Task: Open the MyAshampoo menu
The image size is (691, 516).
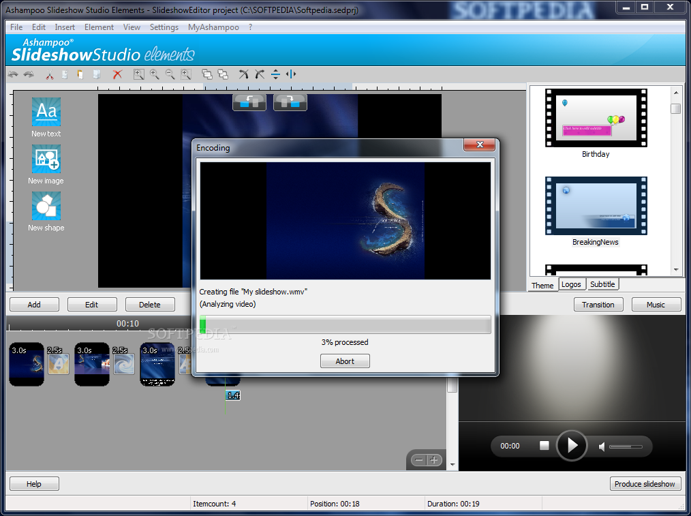Action: pyautogui.click(x=214, y=27)
